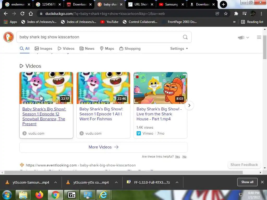Close the downloads bar

(262, 182)
